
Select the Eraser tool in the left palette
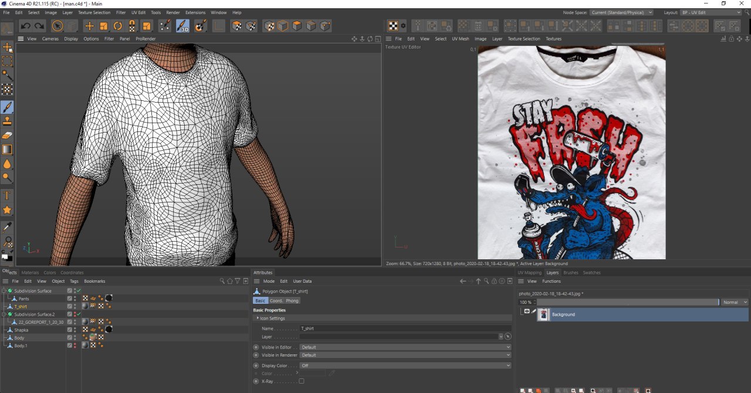7,135
